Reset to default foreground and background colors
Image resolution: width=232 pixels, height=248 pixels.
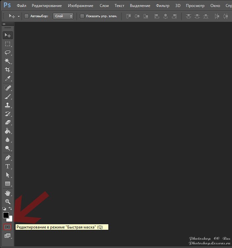(4, 209)
